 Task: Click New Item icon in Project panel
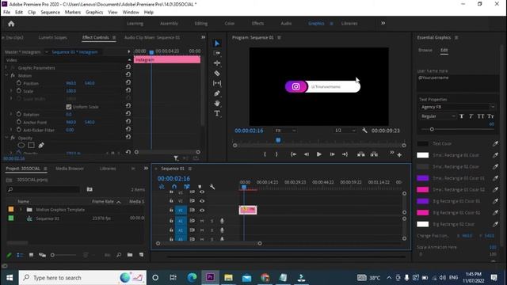[x=141, y=255]
